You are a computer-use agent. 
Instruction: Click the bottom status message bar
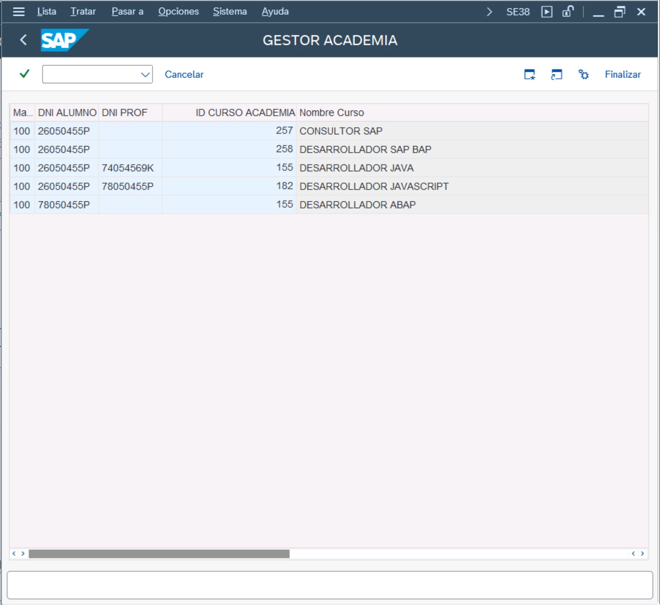pos(330,585)
